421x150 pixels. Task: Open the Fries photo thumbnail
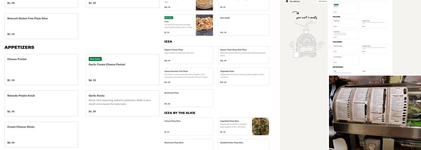tap(204, 25)
